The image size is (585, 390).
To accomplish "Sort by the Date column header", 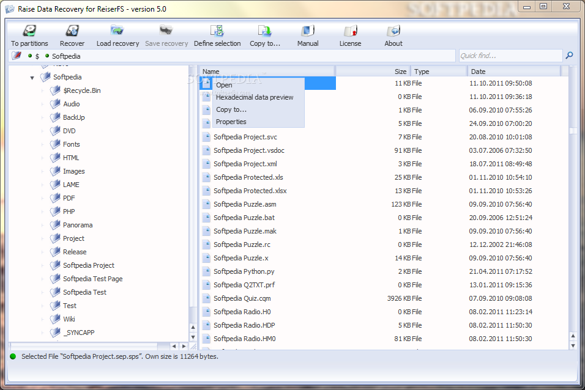I will coord(514,71).
